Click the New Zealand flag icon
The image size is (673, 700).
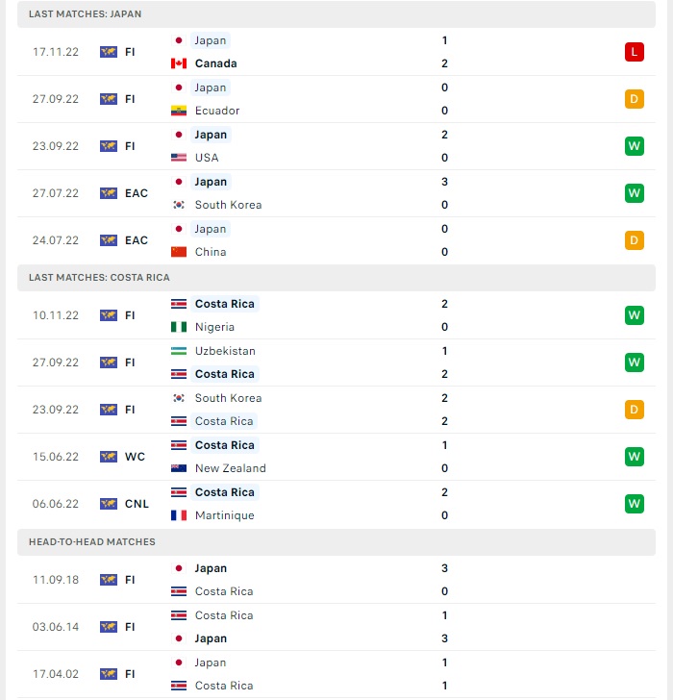pyautogui.click(x=179, y=468)
